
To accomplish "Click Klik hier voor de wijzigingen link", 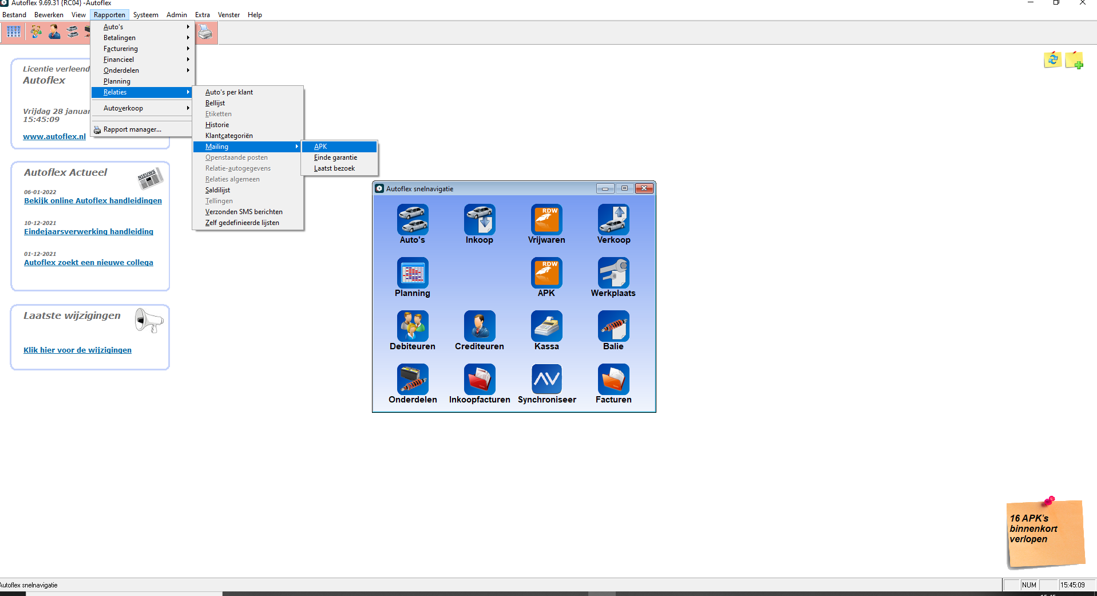I will coord(77,350).
